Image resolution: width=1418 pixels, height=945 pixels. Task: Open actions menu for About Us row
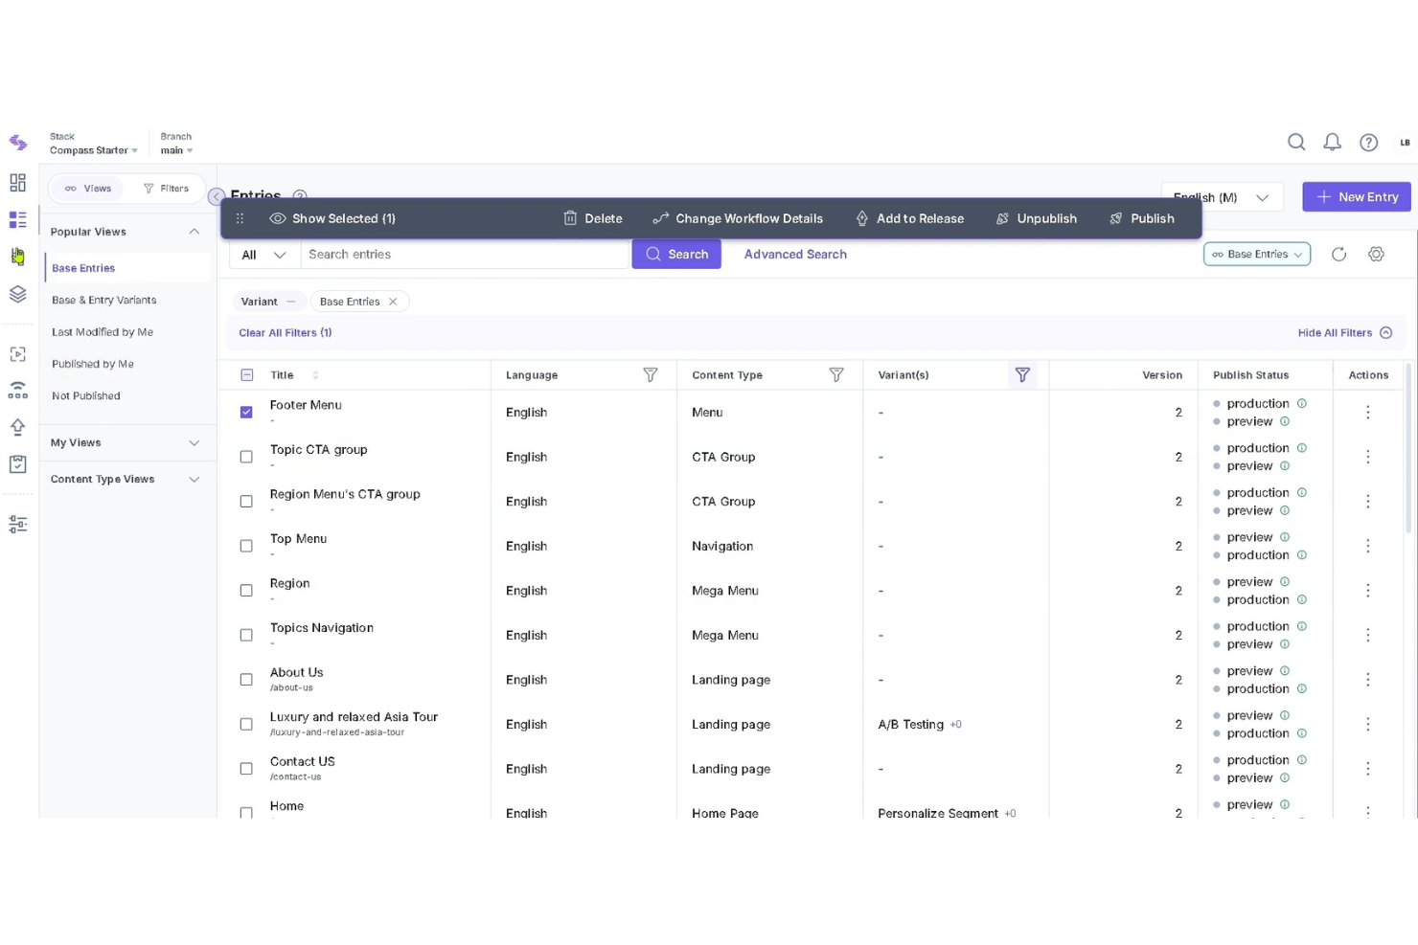tap(1368, 680)
